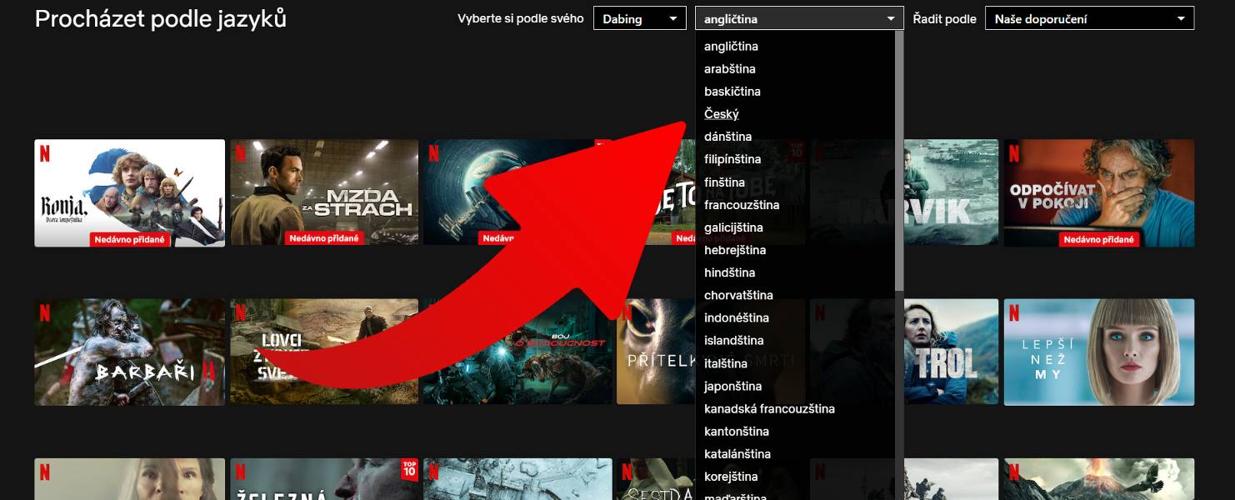Choose galicijština from the list

coord(733,227)
